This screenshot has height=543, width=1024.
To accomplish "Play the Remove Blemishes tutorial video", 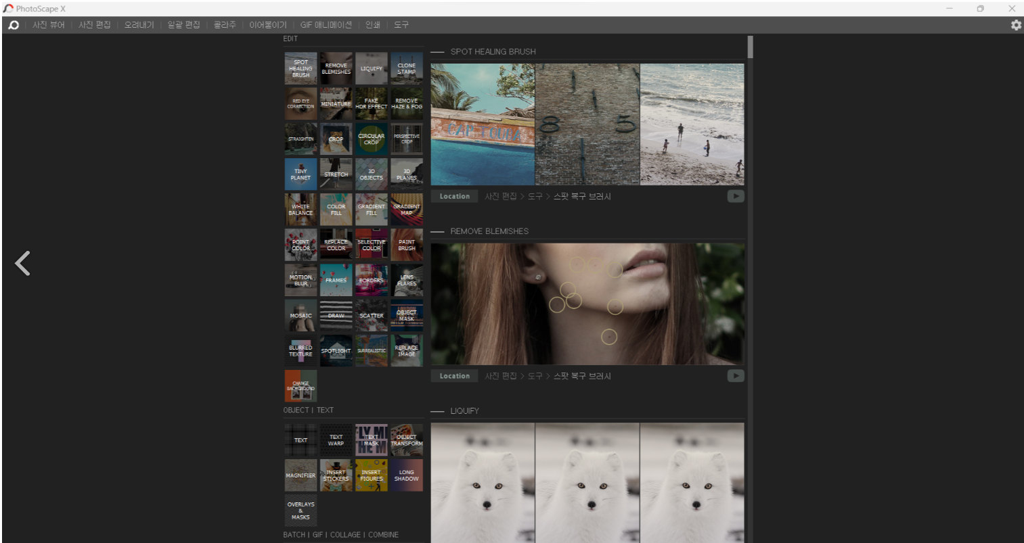I will click(736, 376).
